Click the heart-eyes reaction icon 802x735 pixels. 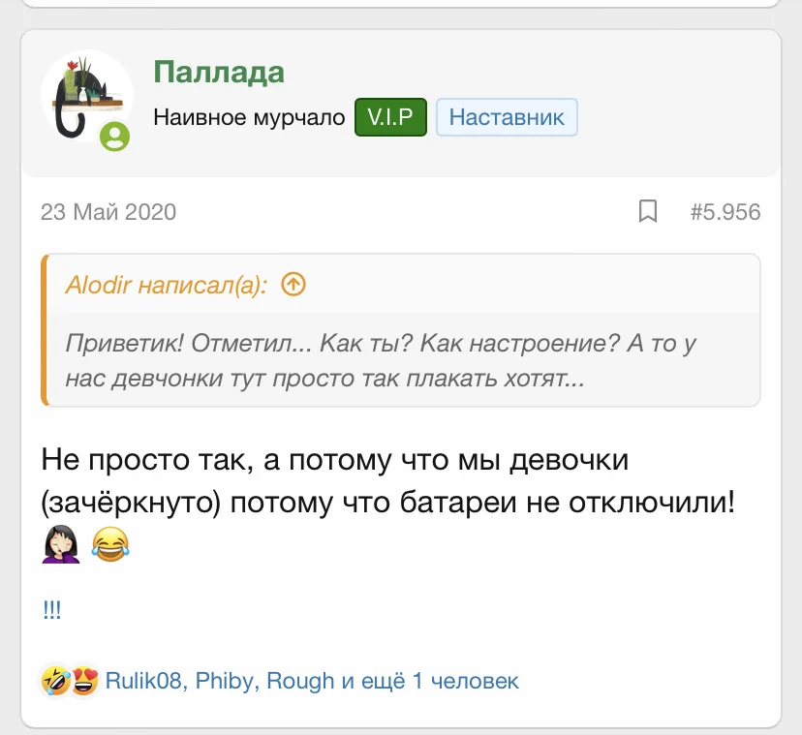(83, 682)
